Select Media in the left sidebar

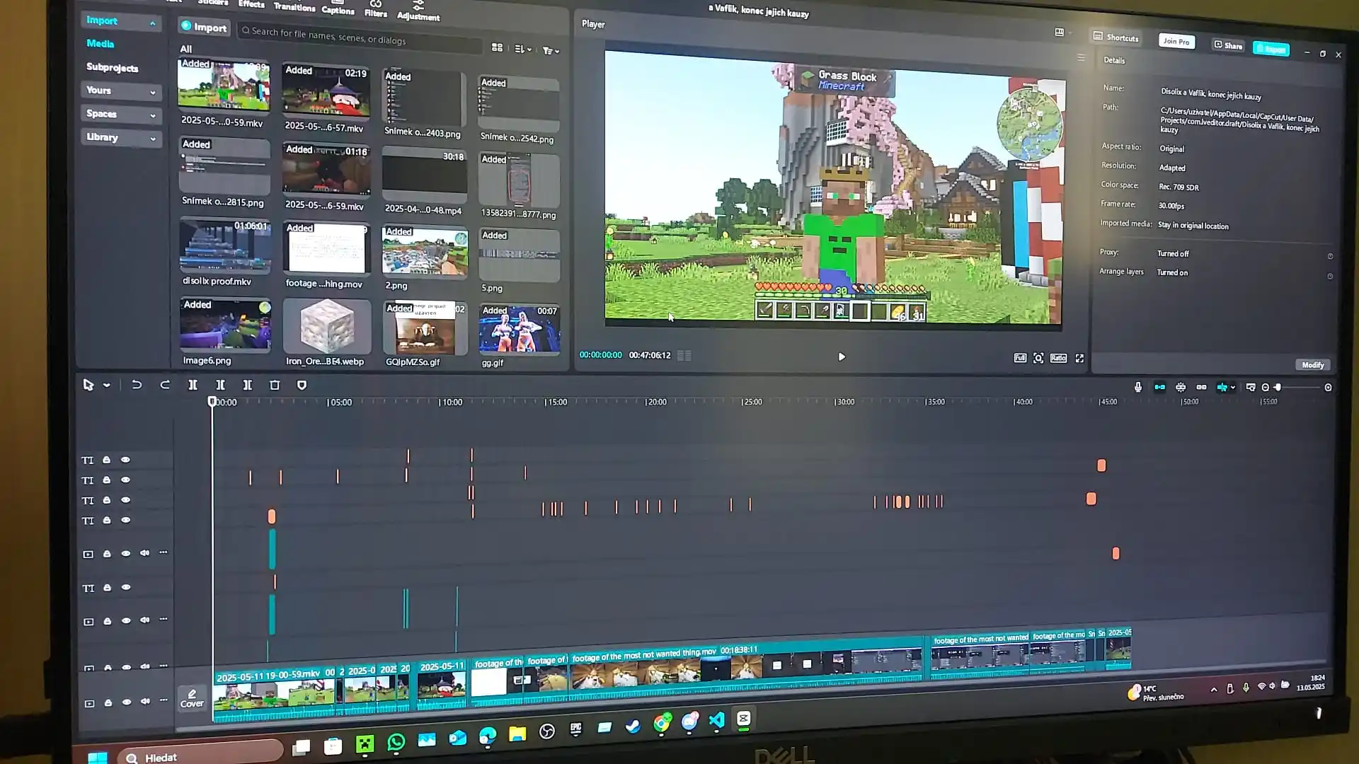101,44
